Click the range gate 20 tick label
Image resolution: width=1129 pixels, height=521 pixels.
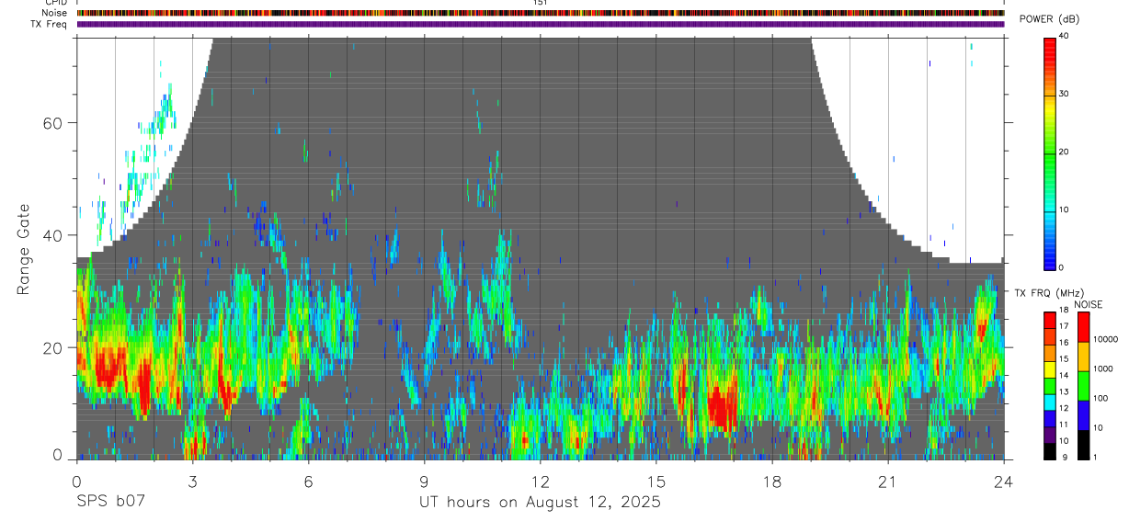tap(52, 348)
